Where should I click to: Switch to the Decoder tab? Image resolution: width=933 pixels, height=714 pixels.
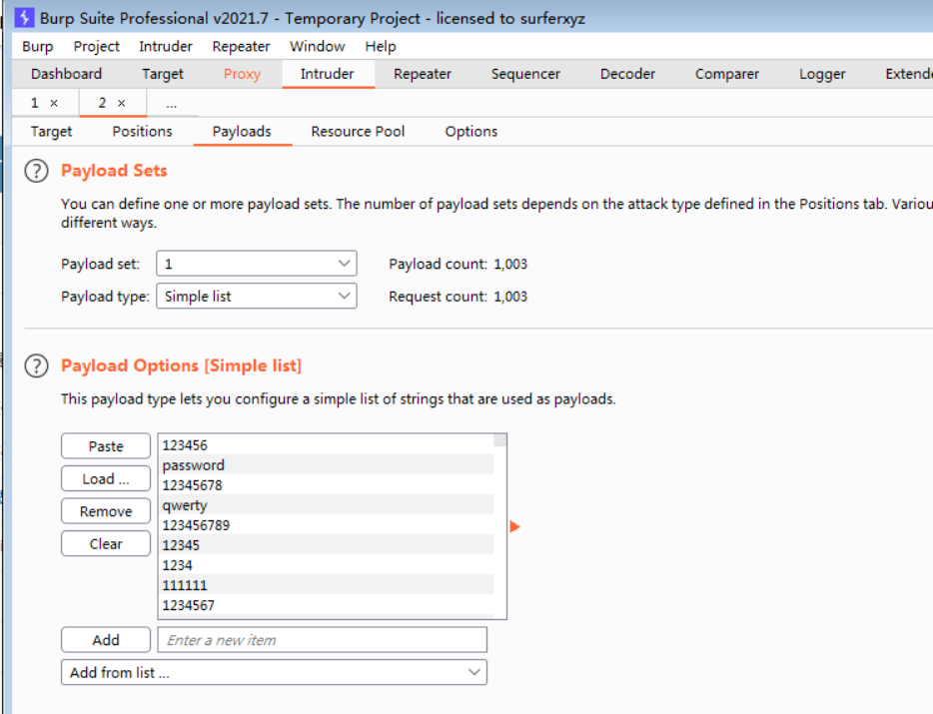pyautogui.click(x=627, y=74)
